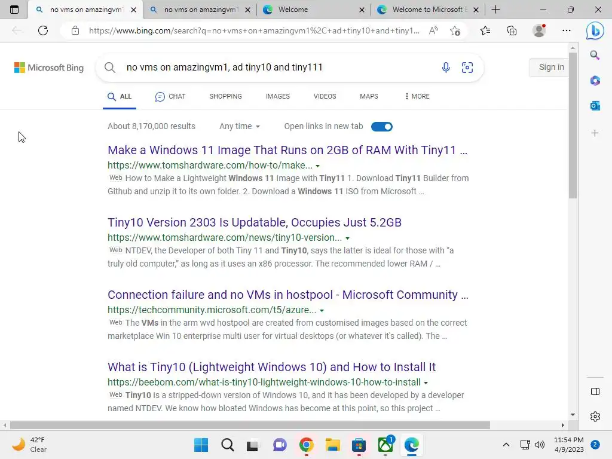Screen dimensions: 612x459
Task: Click the horizontal page scrollbar thumb
Action: pos(250,425)
